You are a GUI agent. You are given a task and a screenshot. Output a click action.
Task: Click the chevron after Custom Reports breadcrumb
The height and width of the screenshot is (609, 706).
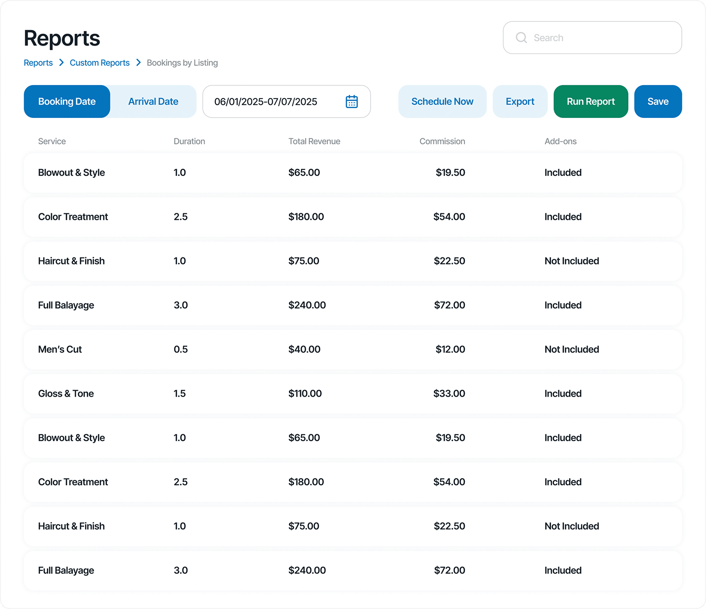pos(139,62)
